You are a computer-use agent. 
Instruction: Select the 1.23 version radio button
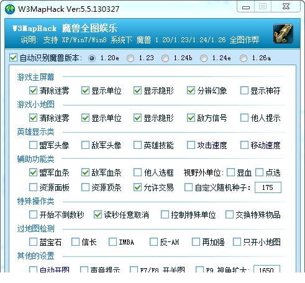click(130, 58)
